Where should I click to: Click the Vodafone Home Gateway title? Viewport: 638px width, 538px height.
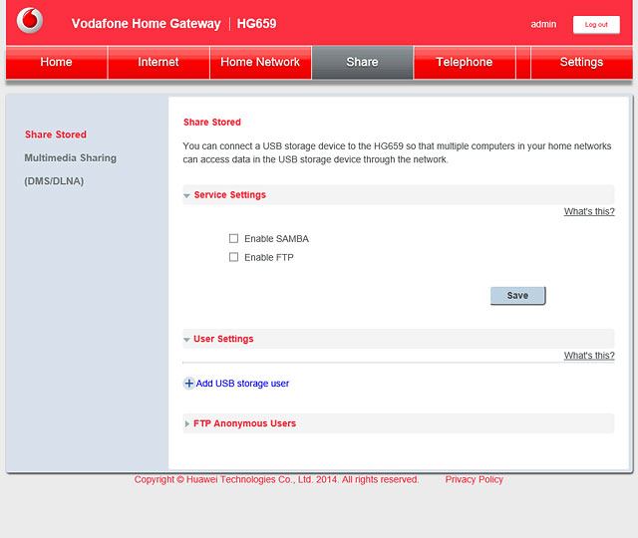point(146,24)
